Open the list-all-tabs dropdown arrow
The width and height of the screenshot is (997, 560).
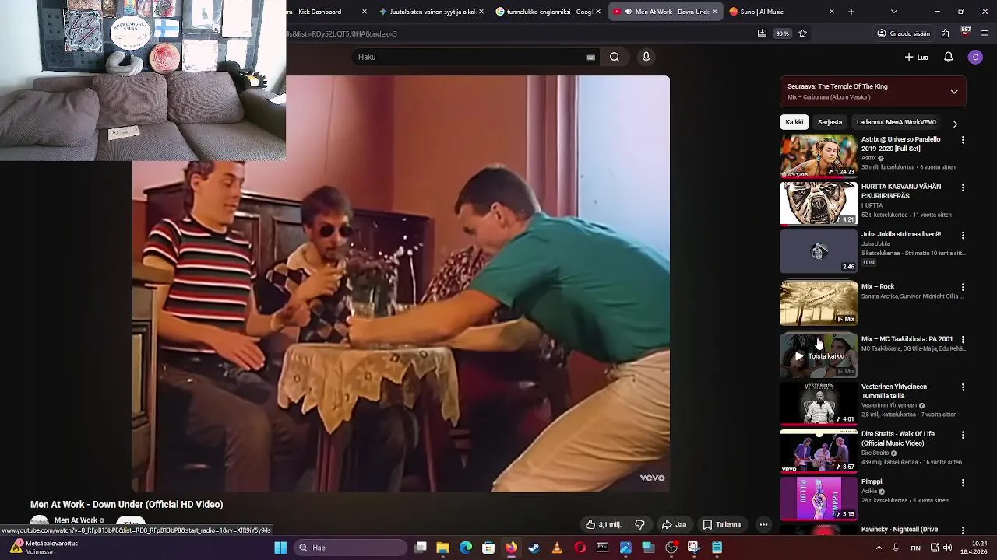click(x=893, y=12)
